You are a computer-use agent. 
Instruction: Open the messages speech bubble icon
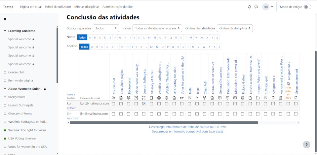pos(256,7)
